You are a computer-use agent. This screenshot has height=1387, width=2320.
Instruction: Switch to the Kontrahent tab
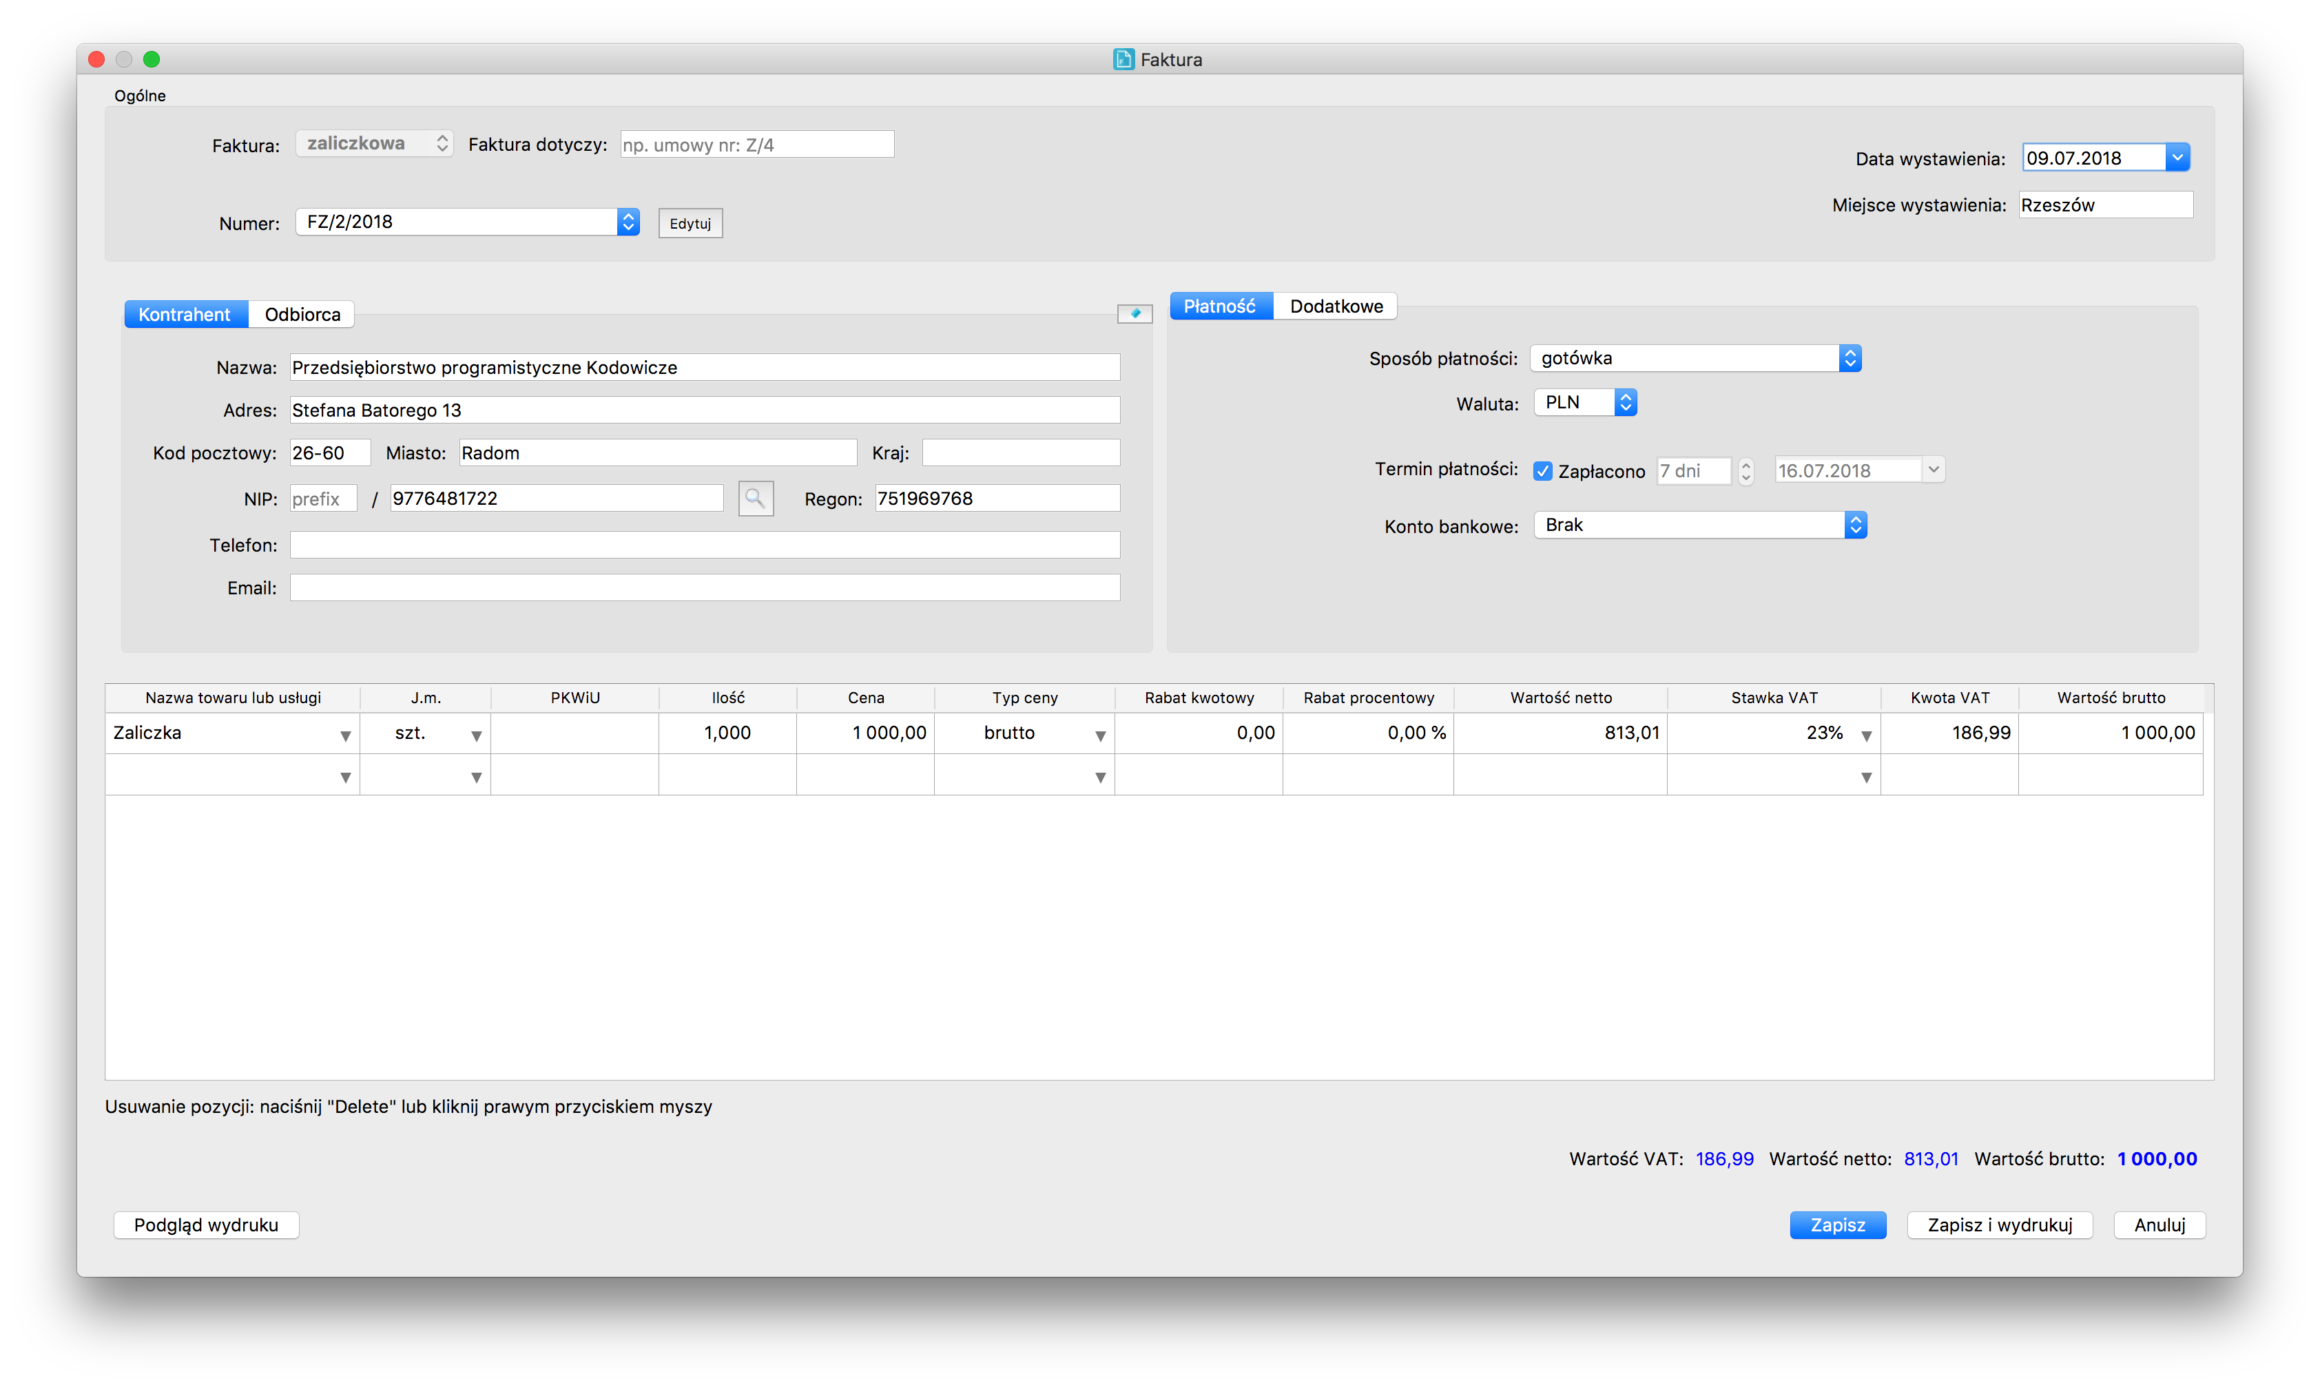click(185, 314)
